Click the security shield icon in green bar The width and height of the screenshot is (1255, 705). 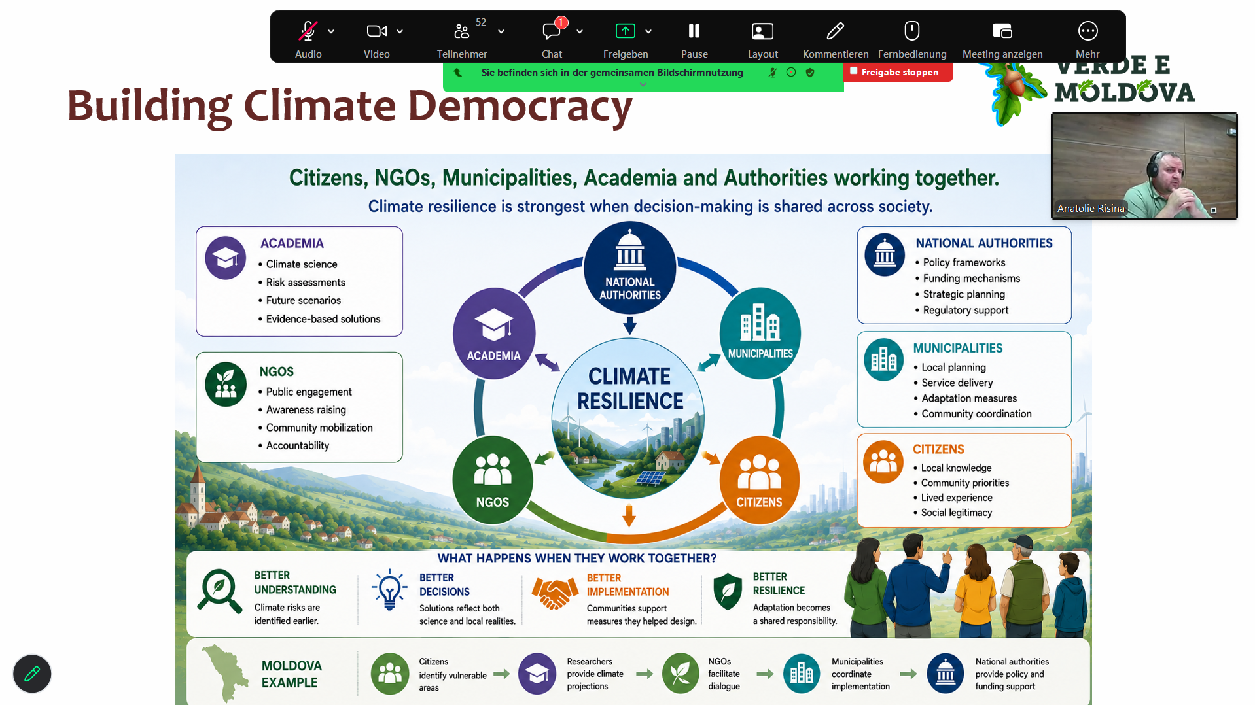810,73
